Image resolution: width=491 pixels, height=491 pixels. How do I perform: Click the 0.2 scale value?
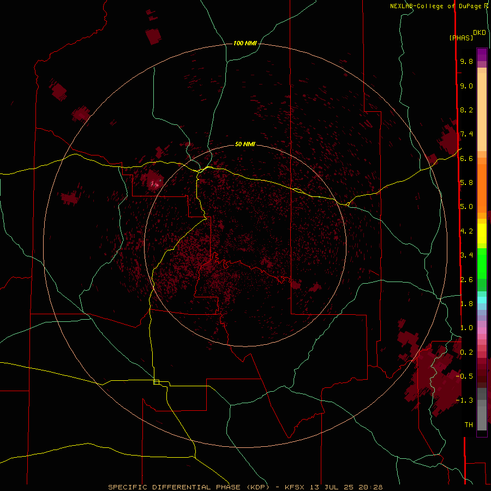(466, 352)
